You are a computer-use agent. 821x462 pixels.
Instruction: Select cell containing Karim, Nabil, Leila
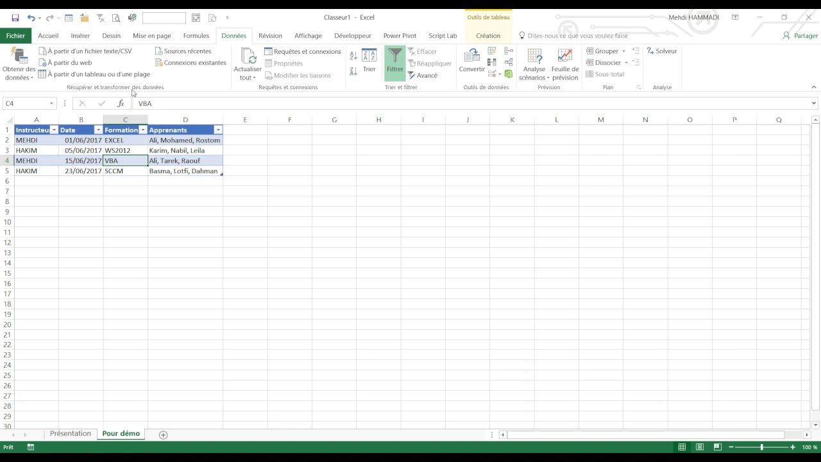(x=185, y=151)
